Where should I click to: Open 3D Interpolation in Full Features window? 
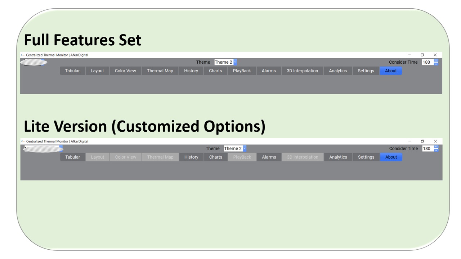pos(302,71)
